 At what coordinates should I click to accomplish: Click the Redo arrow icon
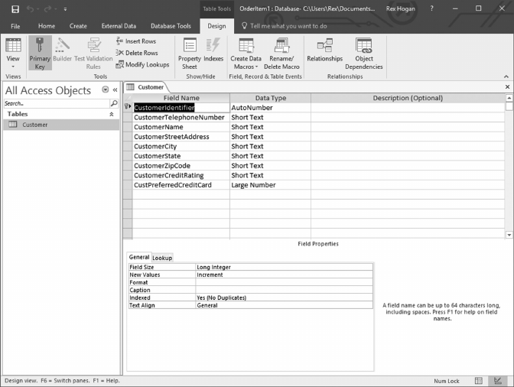tap(47, 9)
